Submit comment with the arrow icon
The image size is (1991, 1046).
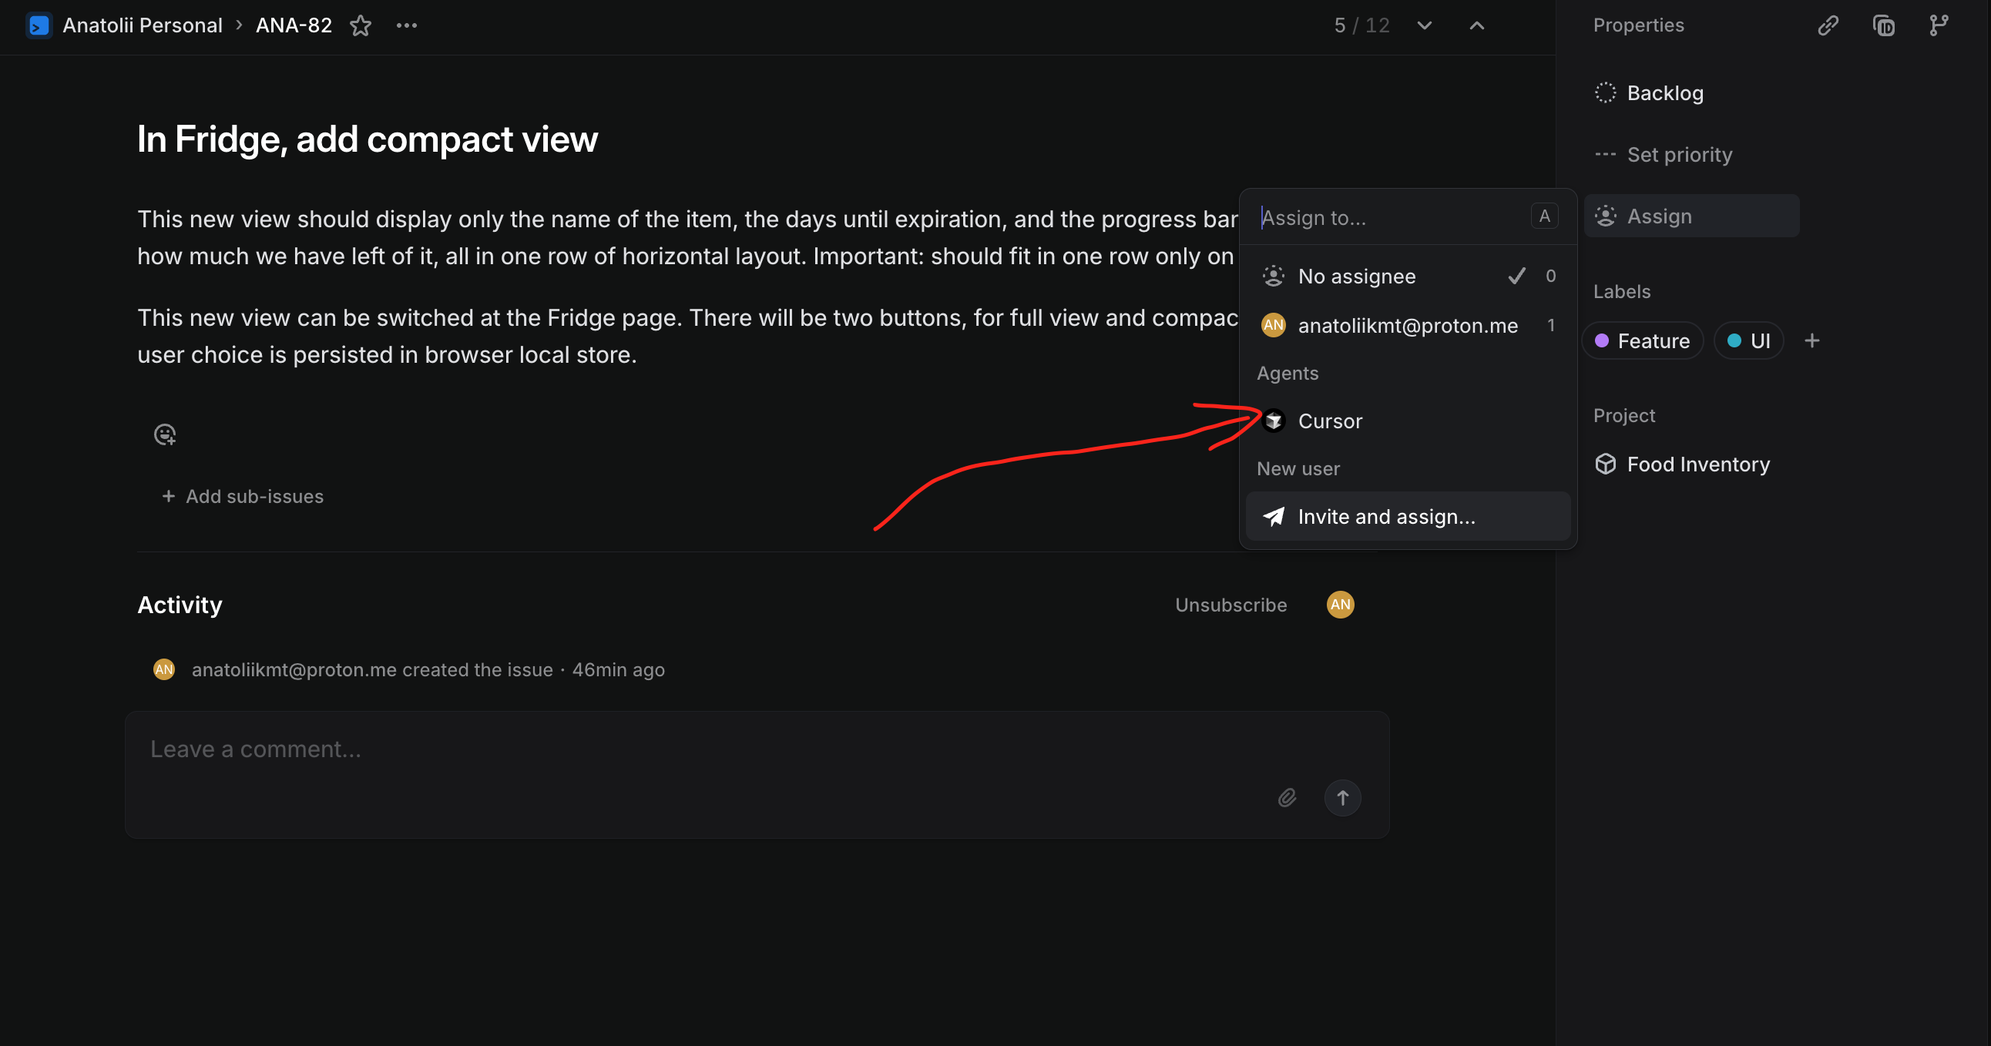point(1342,797)
